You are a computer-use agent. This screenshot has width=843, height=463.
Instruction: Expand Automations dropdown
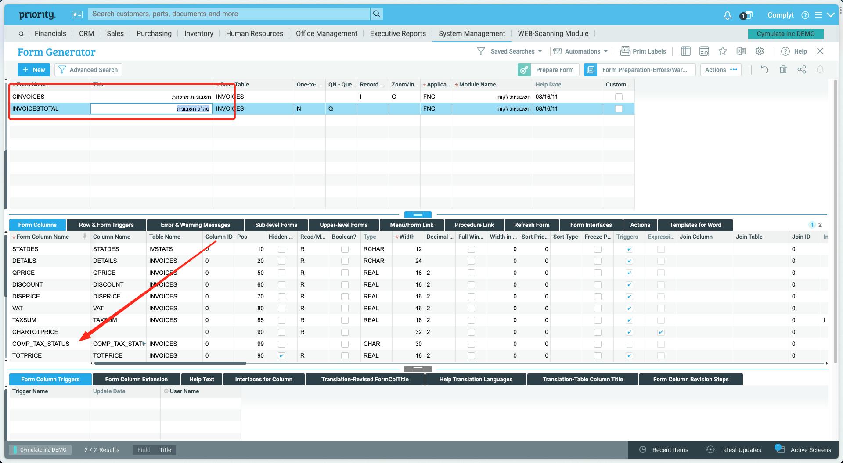coord(606,51)
